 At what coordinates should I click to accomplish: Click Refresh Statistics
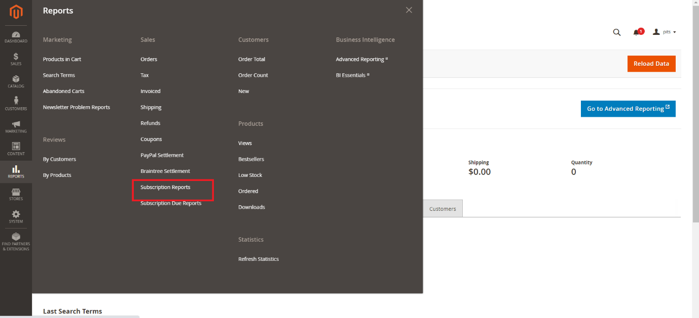(x=259, y=259)
